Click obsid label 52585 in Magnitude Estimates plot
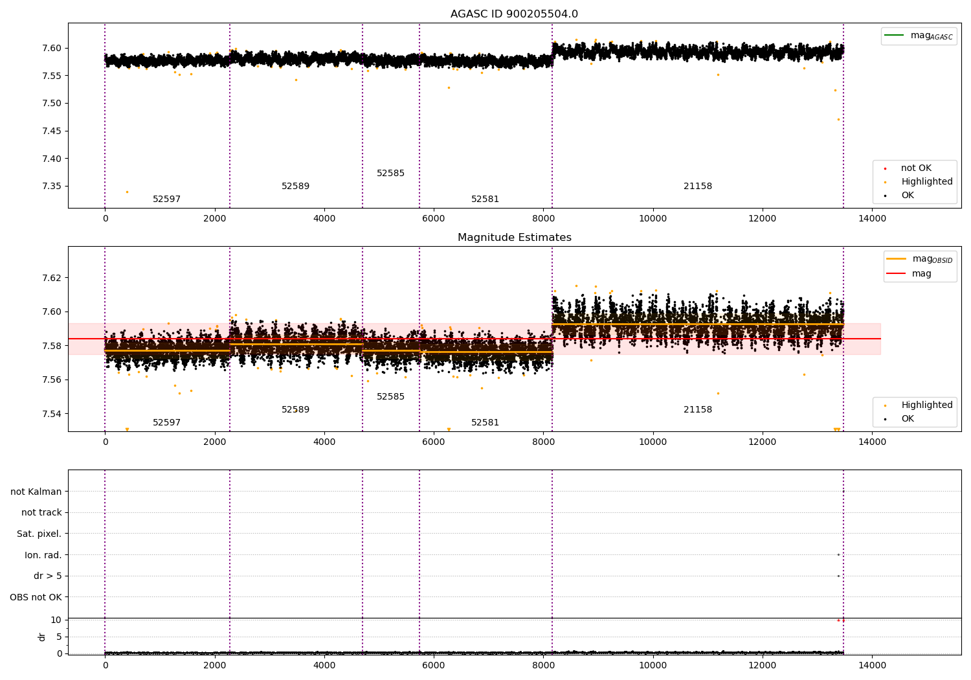Image resolution: width=971 pixels, height=680 pixels. click(x=390, y=397)
